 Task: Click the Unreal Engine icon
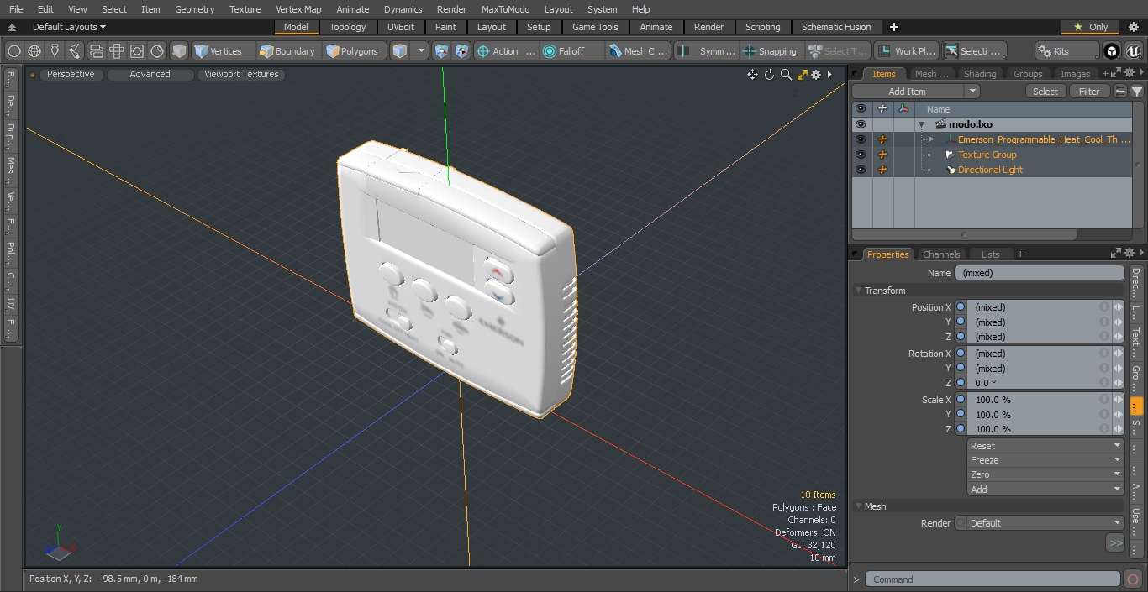pyautogui.click(x=1133, y=51)
